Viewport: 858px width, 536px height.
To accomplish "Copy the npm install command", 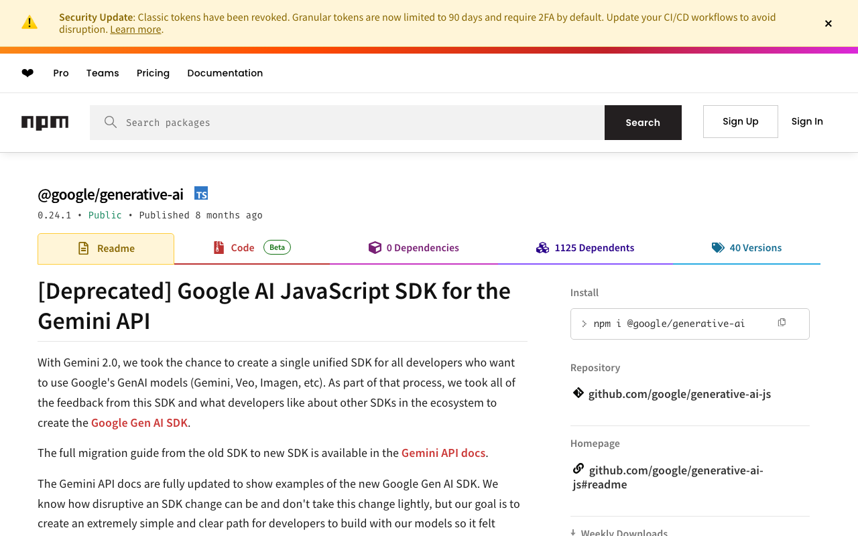I will [782, 323].
